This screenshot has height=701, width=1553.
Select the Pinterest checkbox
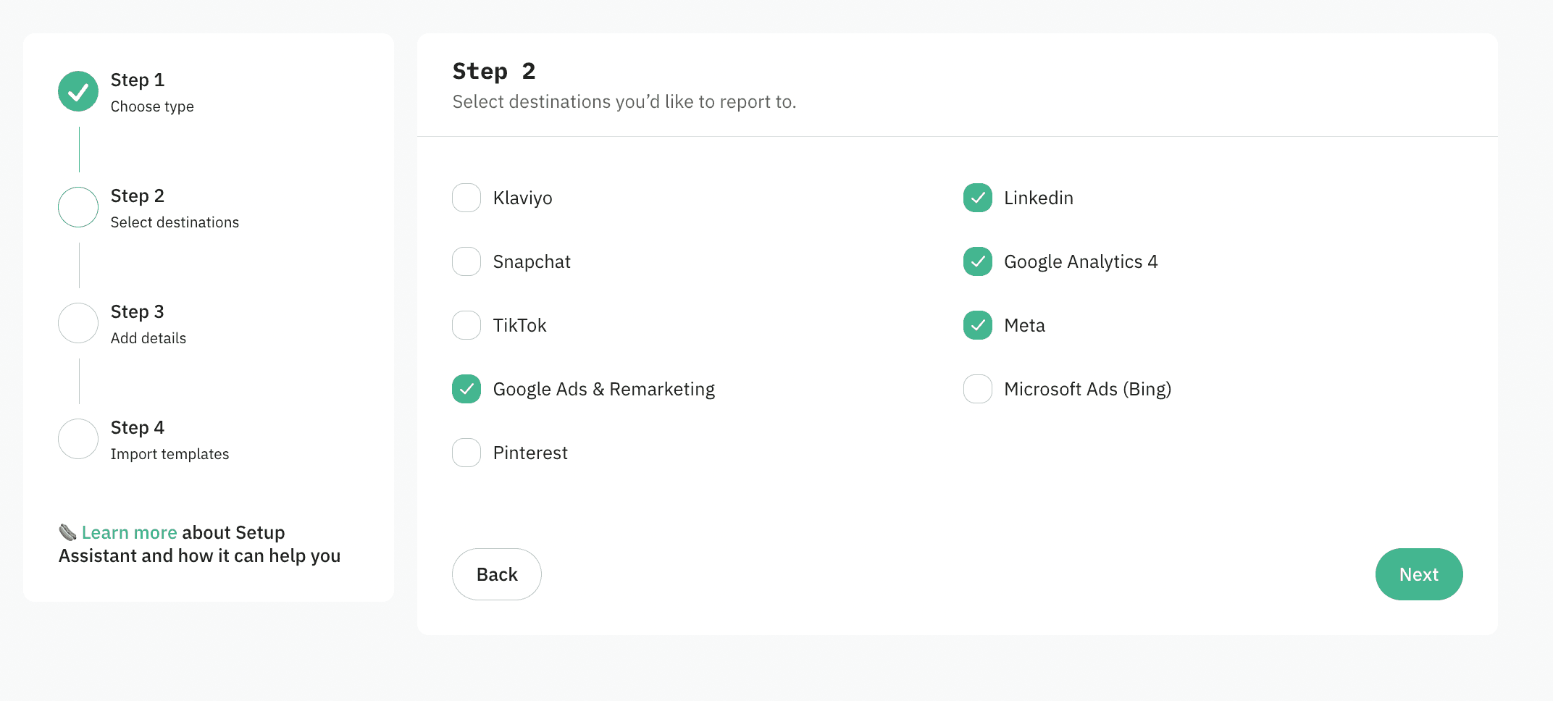pos(466,453)
